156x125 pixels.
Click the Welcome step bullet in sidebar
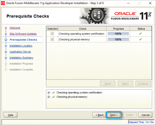coord(6,27)
